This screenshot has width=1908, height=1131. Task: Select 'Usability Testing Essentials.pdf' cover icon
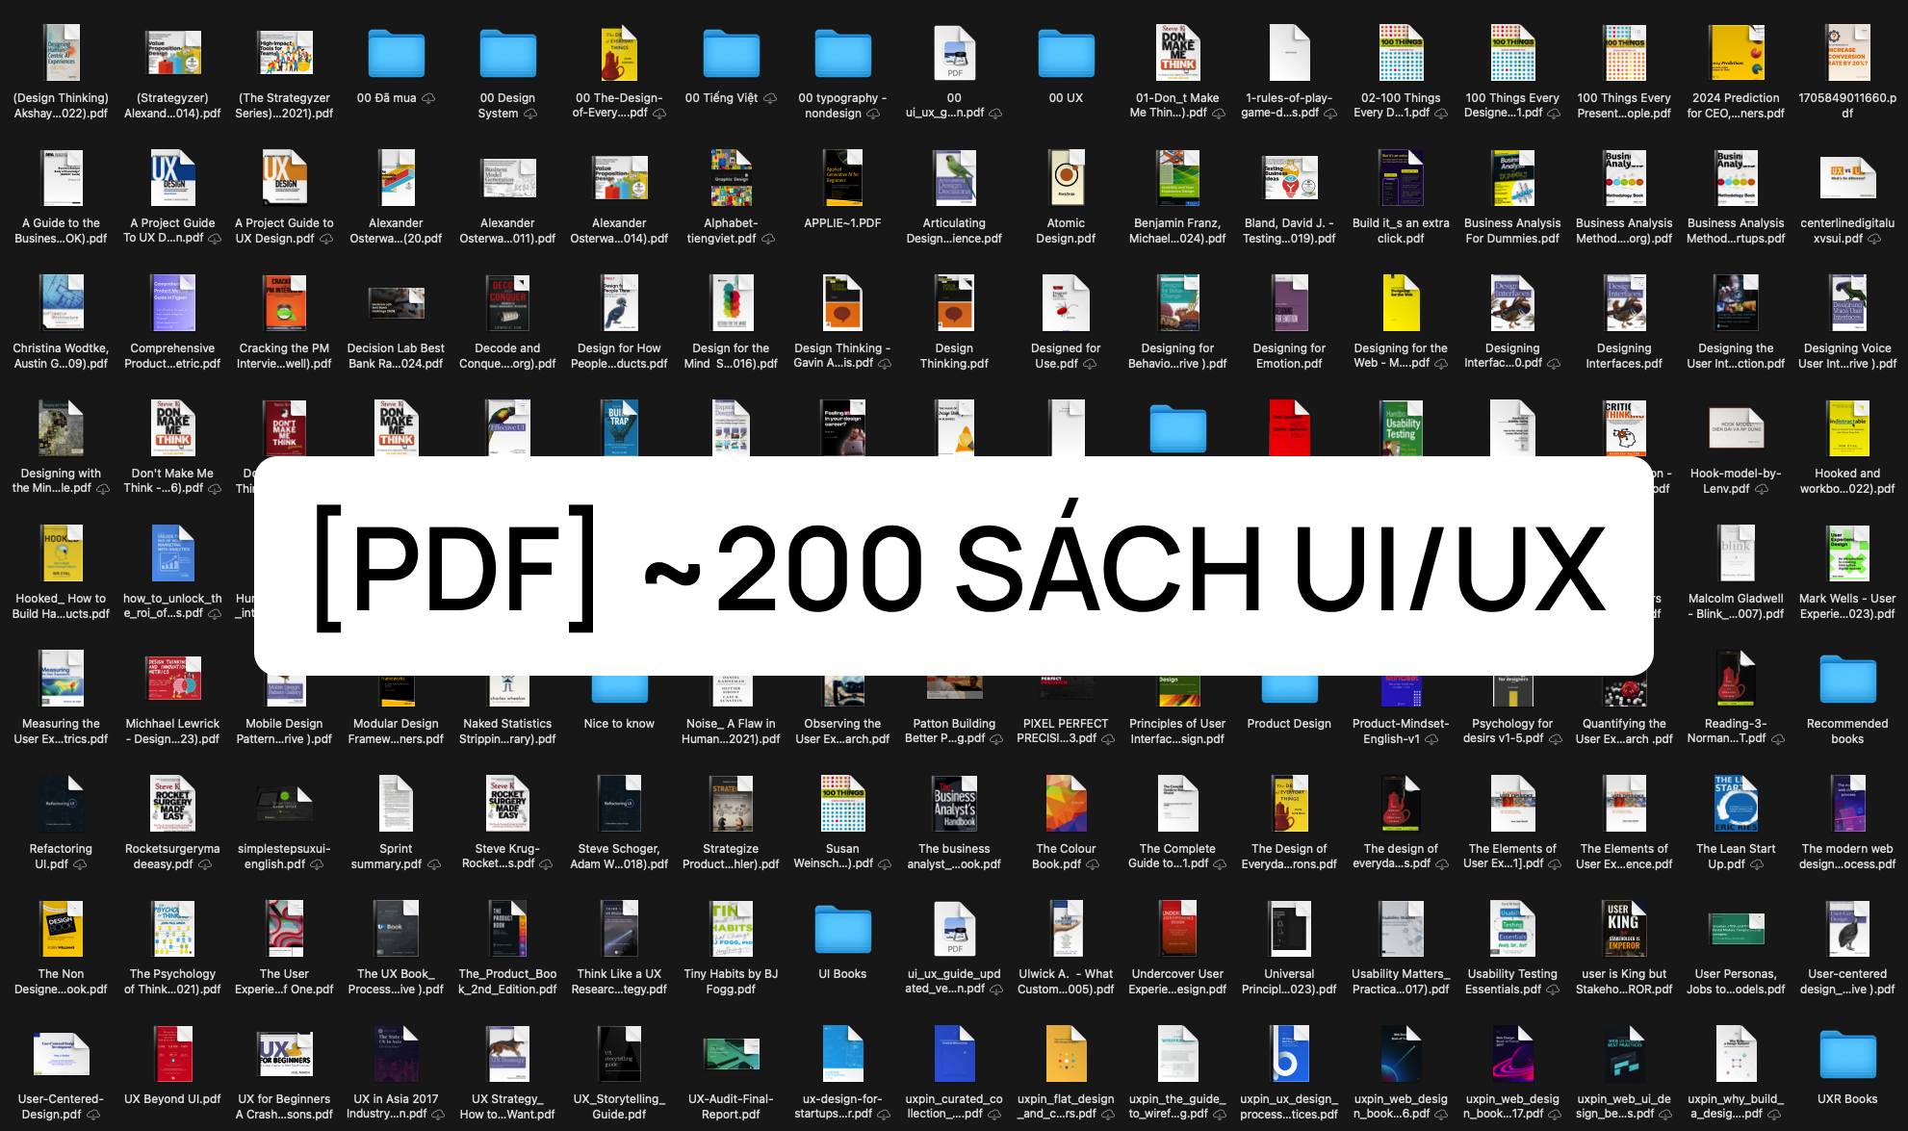coord(1513,929)
